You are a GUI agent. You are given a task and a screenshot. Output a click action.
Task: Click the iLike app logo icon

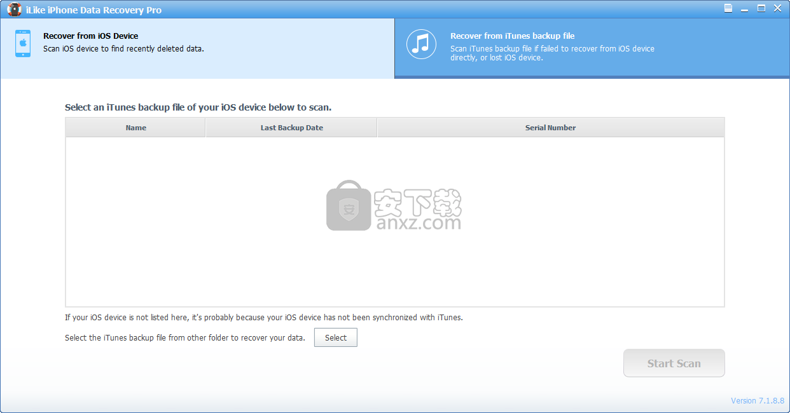tap(15, 10)
